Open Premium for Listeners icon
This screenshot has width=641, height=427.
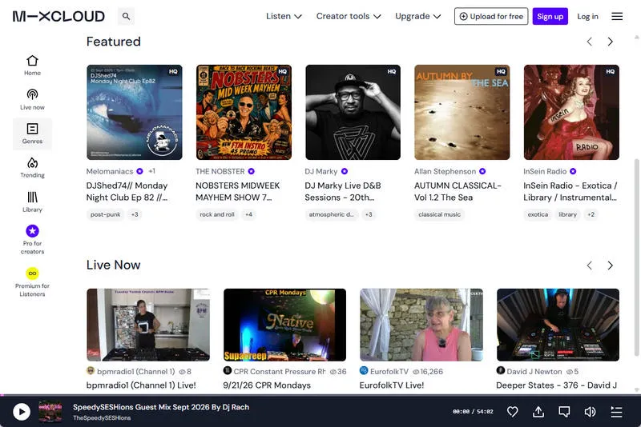(32, 273)
